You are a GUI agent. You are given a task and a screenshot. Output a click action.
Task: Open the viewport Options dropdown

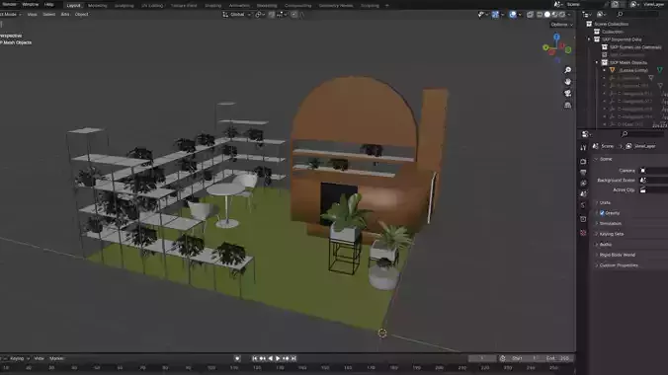click(x=561, y=25)
